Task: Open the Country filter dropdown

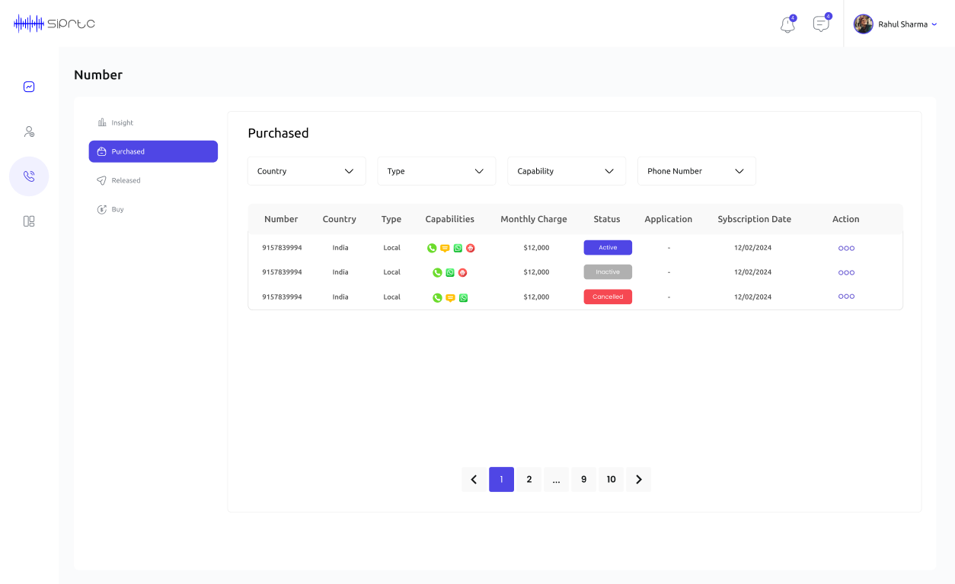Action: [x=306, y=170]
